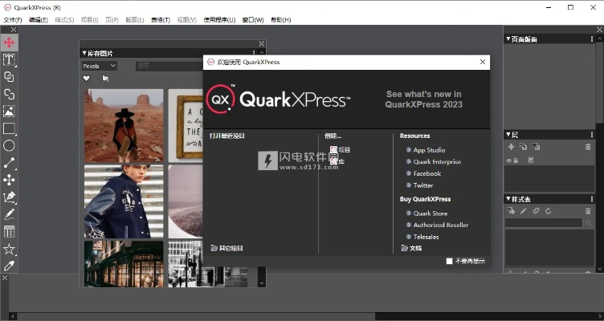This screenshot has height=321, width=604.
Task: Click the desert woman stock photo thumbnail
Action: (124, 124)
